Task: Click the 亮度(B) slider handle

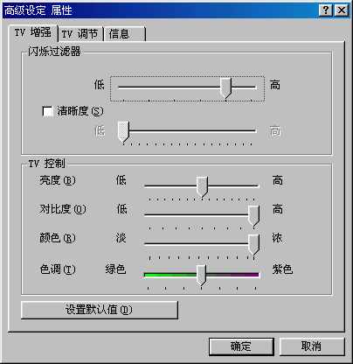Action: coord(202,186)
